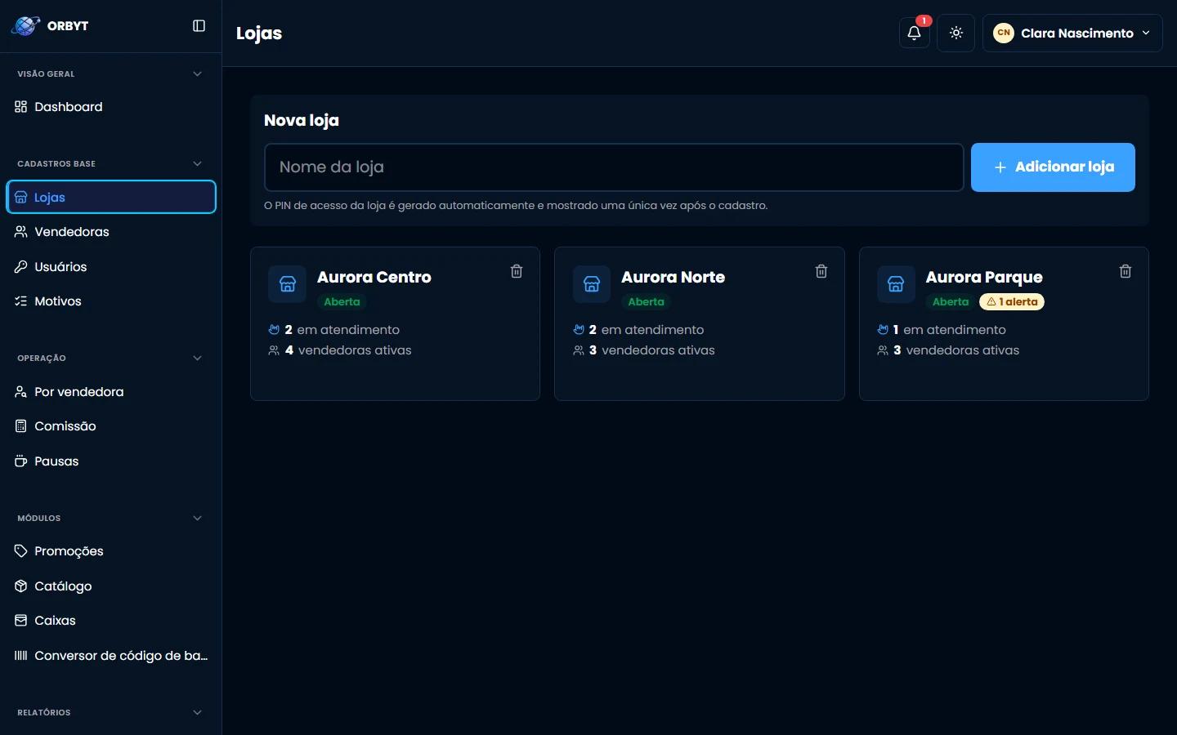This screenshot has height=735, width=1177.
Task: Click the Adicionar loja button
Action: tap(1053, 167)
